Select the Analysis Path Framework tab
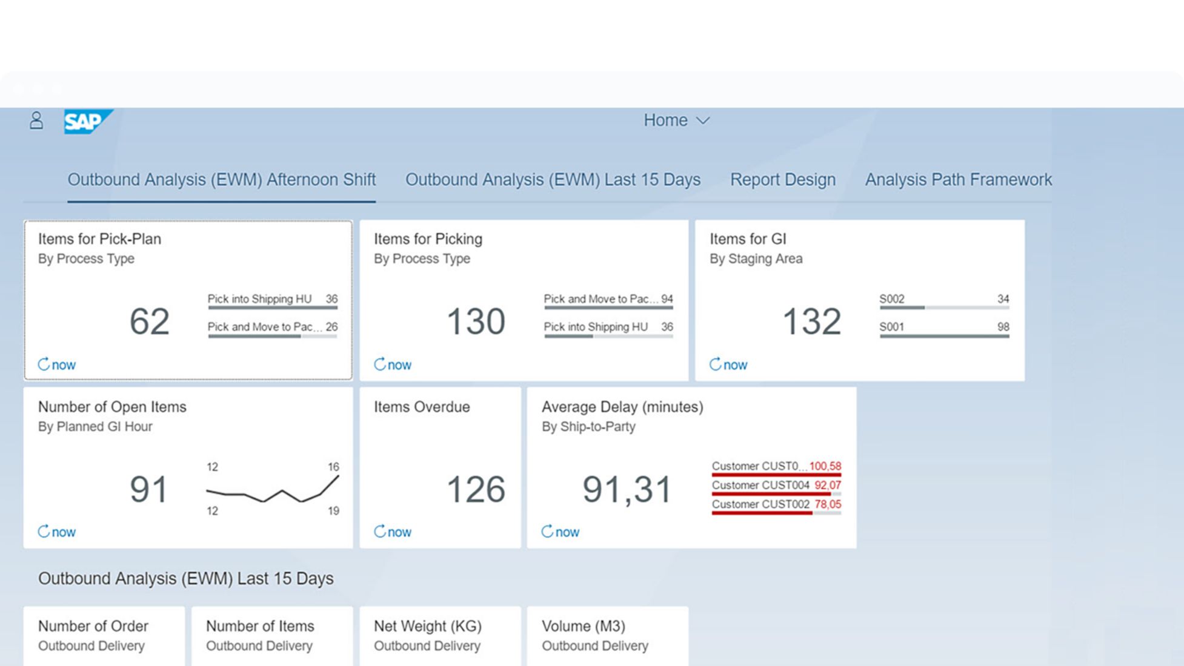Viewport: 1184px width, 666px height. [958, 180]
